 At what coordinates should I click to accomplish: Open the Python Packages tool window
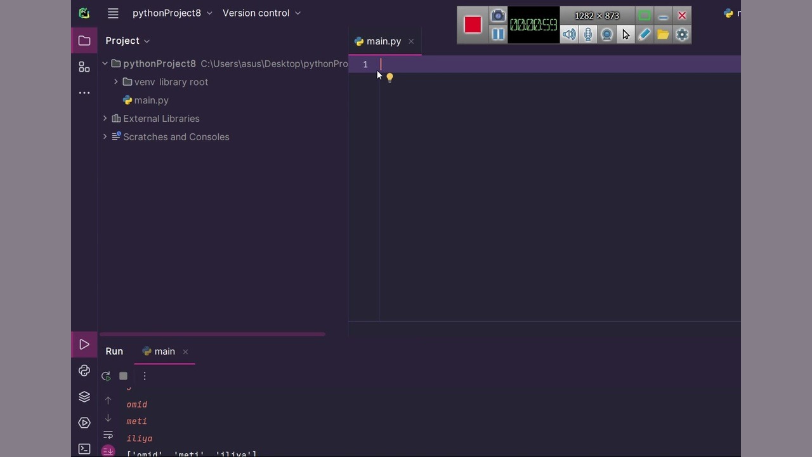tap(84, 397)
